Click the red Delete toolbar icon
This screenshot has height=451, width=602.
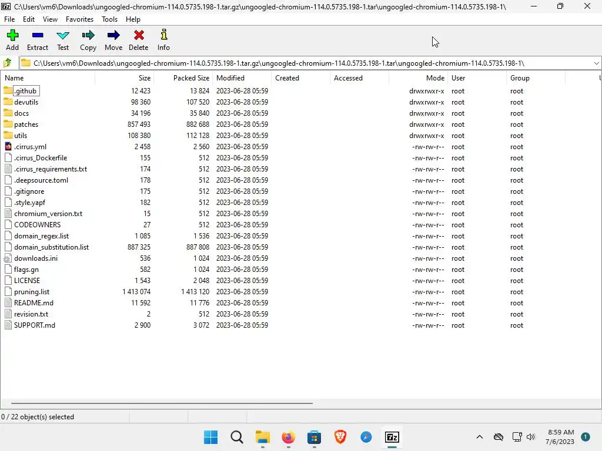pyautogui.click(x=139, y=35)
